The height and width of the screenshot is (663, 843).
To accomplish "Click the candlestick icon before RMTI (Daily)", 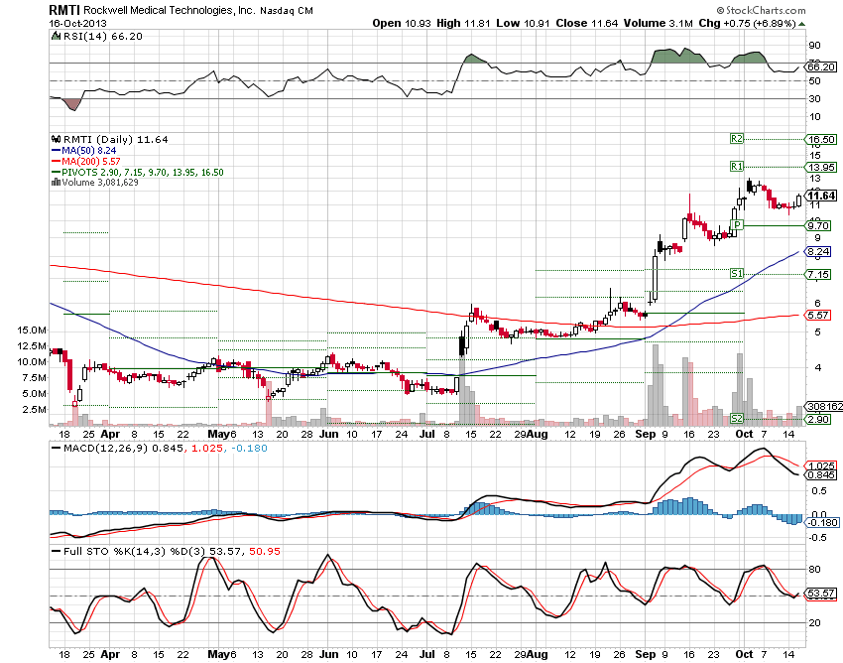I will pyautogui.click(x=57, y=139).
